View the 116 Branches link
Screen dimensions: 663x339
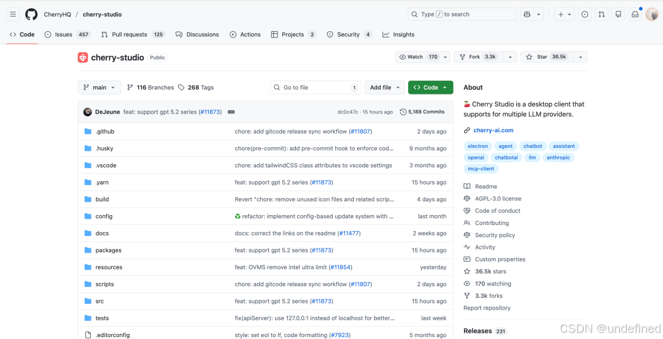(x=150, y=88)
